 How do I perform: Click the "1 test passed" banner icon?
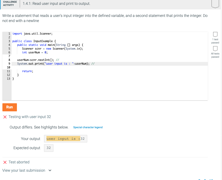[215, 34]
